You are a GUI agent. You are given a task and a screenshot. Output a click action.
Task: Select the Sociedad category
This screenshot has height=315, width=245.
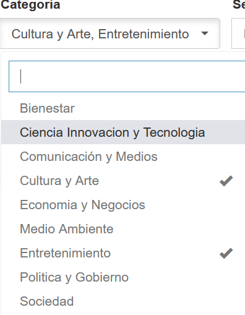tap(123, 301)
